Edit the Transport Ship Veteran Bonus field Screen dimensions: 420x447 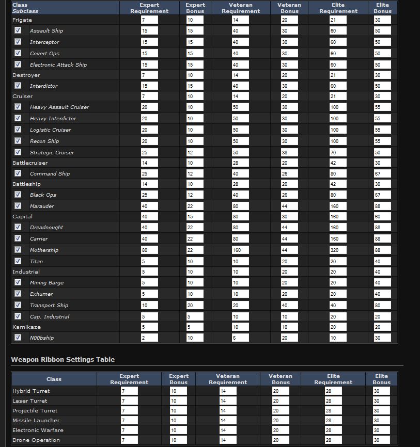(x=281, y=305)
